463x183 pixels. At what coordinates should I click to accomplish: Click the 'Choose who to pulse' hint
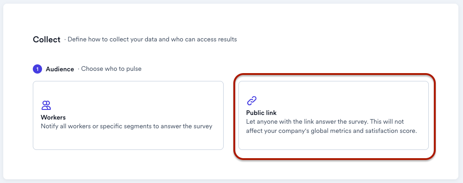coord(111,69)
